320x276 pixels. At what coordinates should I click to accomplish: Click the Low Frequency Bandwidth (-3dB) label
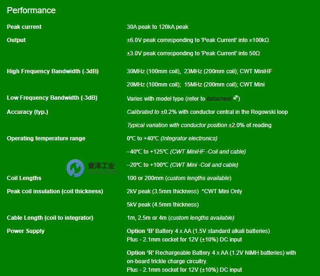tap(52, 98)
